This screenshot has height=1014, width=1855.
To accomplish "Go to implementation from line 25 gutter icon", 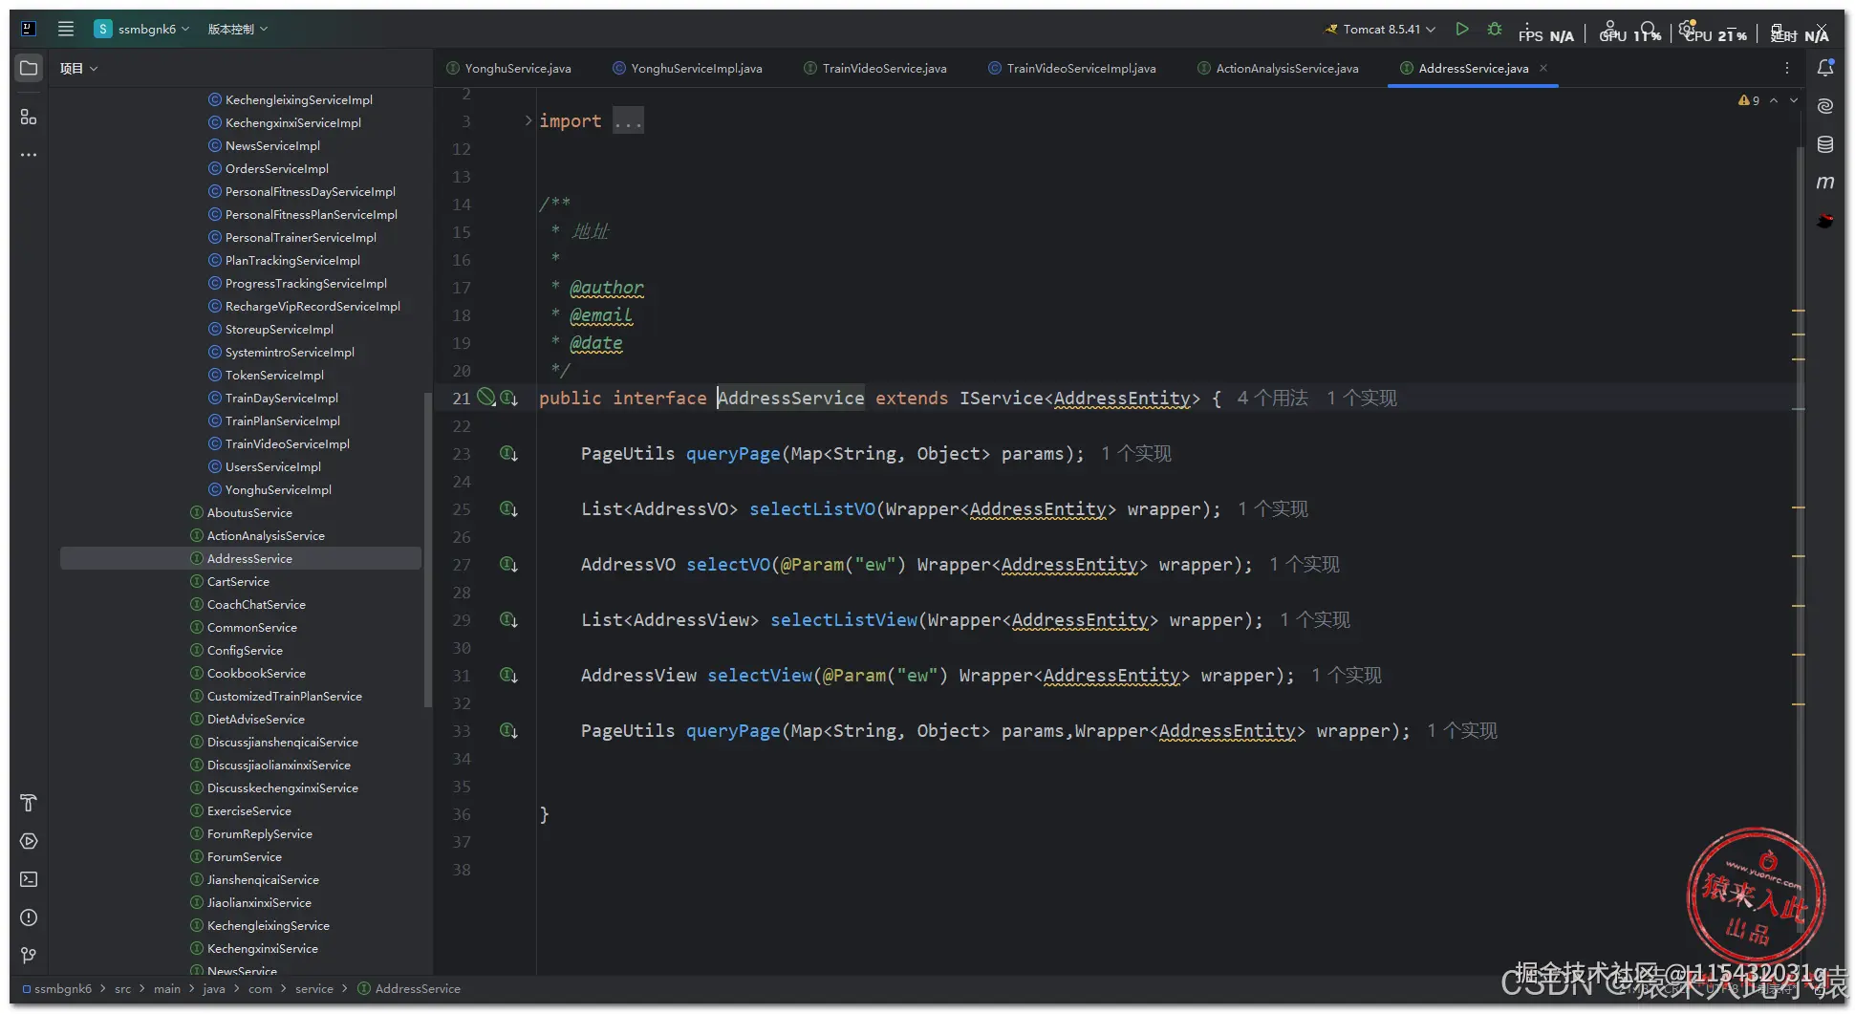I will (509, 508).
